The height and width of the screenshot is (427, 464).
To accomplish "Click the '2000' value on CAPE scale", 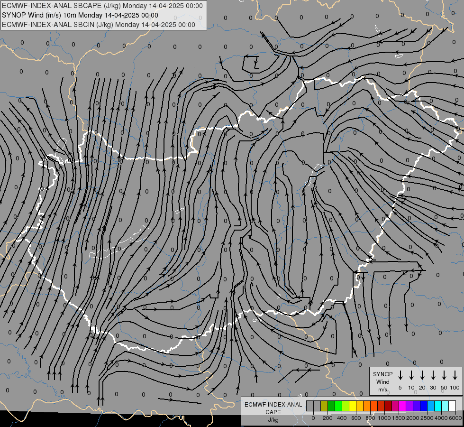I will pyautogui.click(x=413, y=418).
